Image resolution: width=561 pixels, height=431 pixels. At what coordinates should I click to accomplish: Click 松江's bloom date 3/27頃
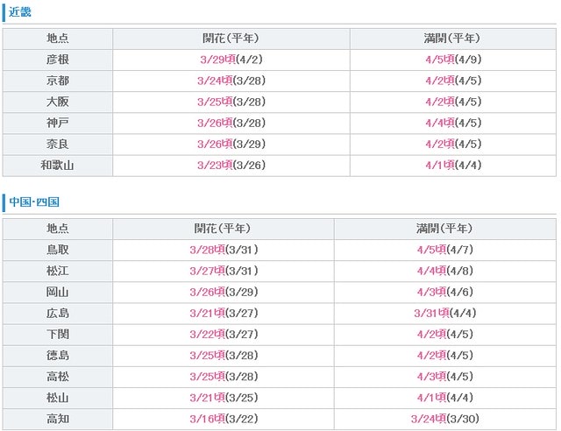tap(207, 271)
